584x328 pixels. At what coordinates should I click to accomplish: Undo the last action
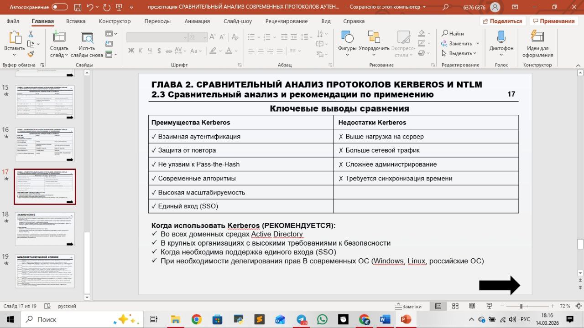90,7
